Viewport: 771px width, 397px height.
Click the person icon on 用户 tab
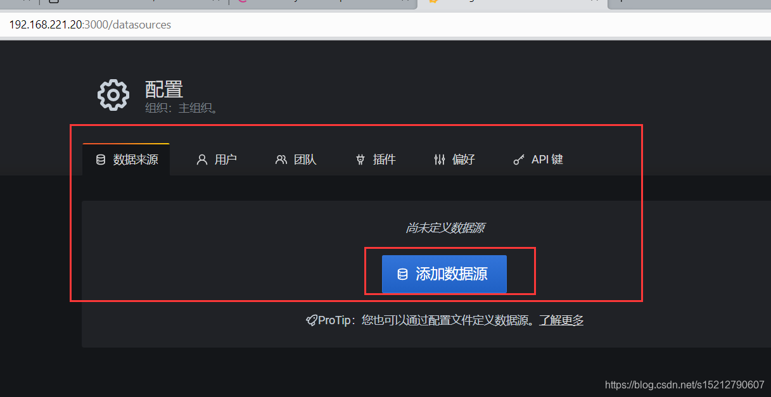click(201, 160)
